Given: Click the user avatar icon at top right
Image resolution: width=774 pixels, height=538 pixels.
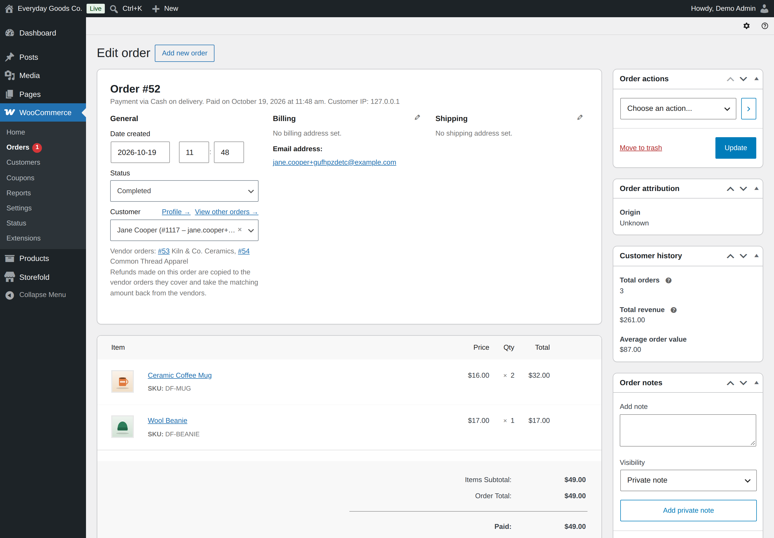Looking at the screenshot, I should 765,8.
